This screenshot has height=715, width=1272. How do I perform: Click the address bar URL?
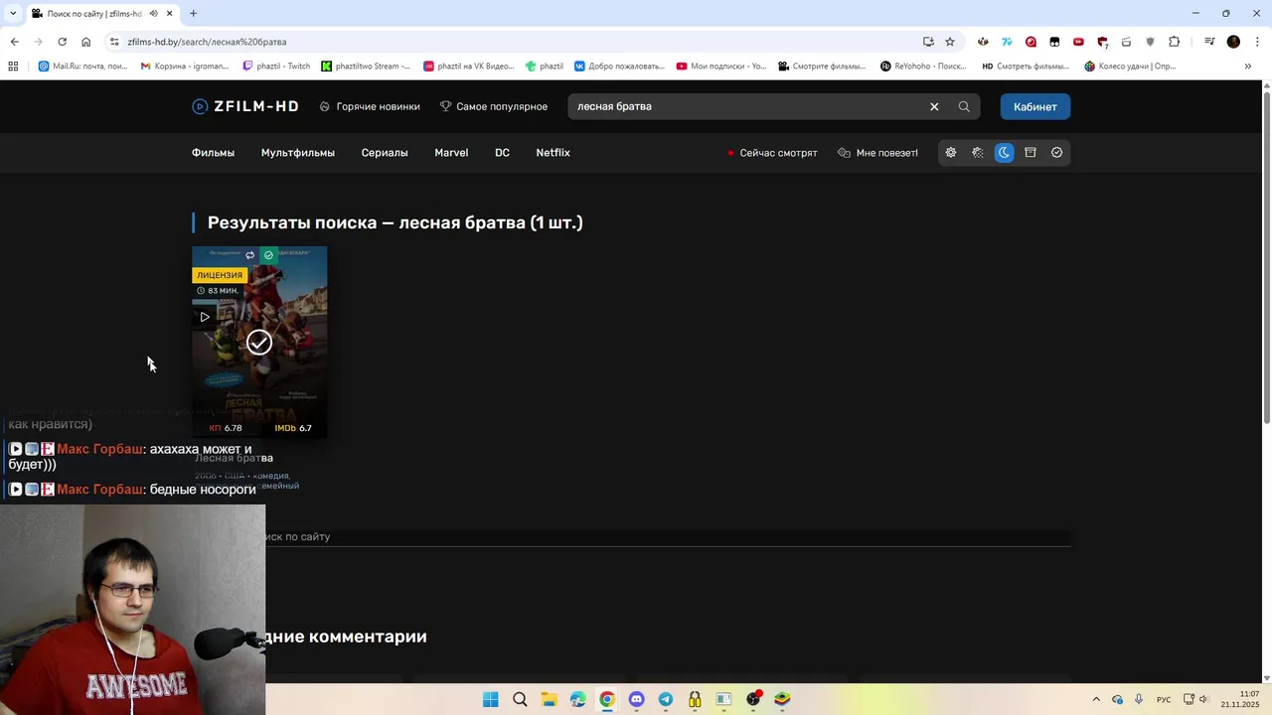pos(207,42)
